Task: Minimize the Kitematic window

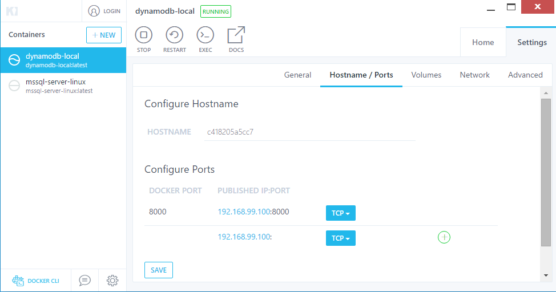Action: click(x=491, y=10)
